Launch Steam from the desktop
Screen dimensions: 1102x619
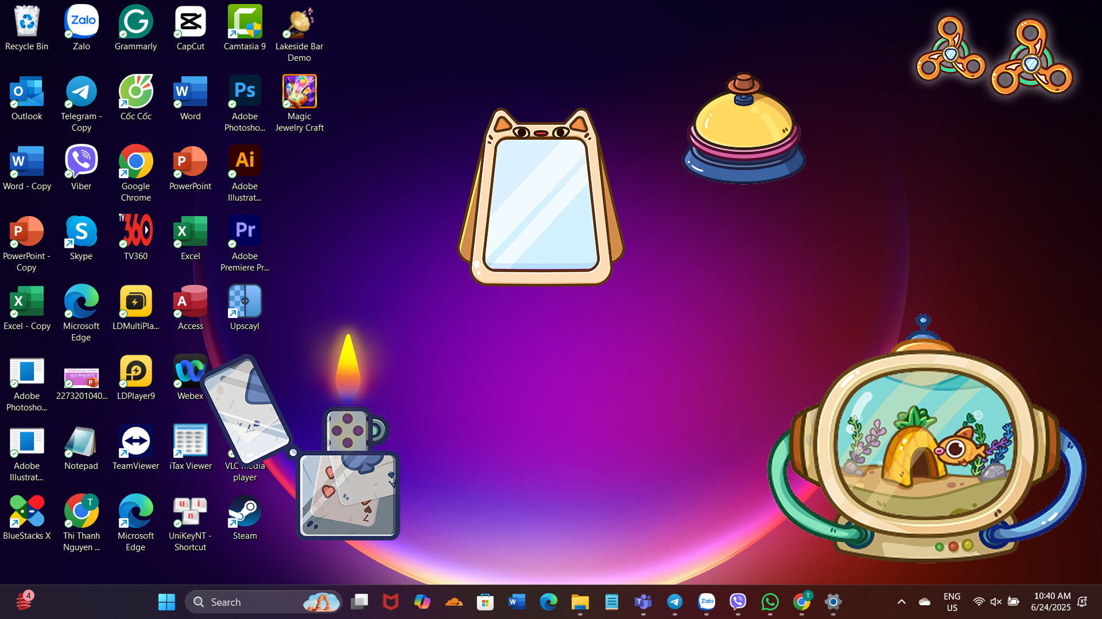coord(245,510)
